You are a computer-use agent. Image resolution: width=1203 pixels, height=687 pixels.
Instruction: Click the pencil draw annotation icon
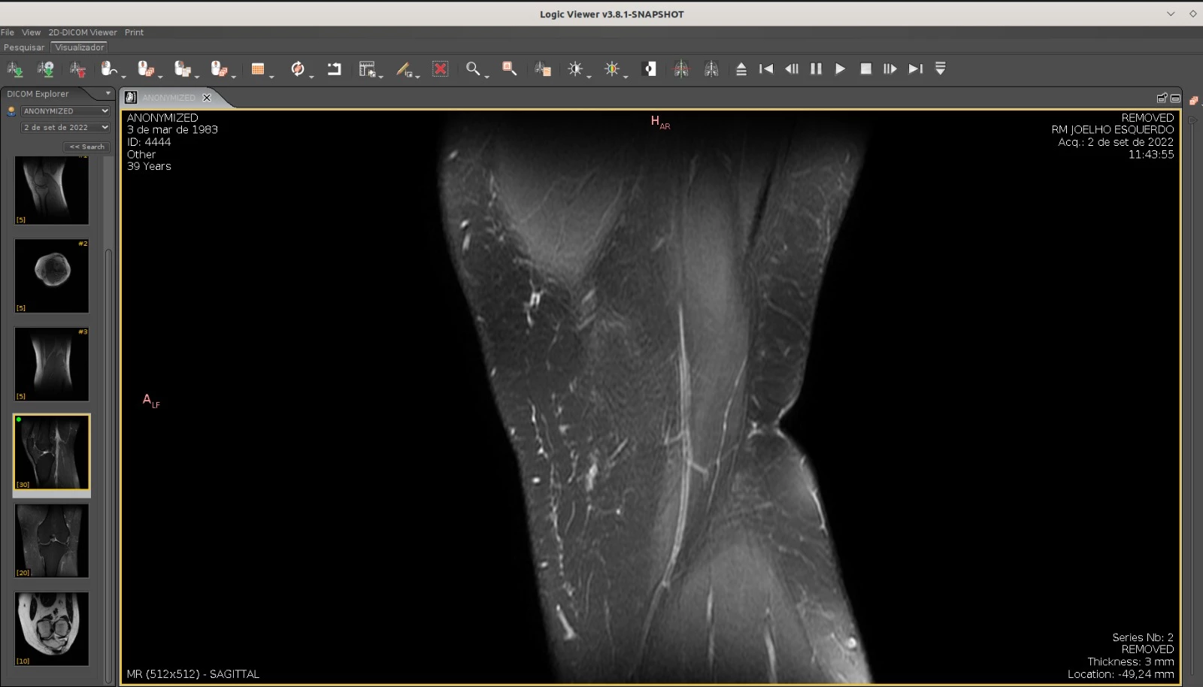point(405,69)
